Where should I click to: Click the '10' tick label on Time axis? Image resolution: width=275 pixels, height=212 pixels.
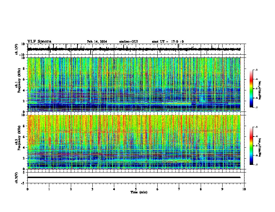244,189
